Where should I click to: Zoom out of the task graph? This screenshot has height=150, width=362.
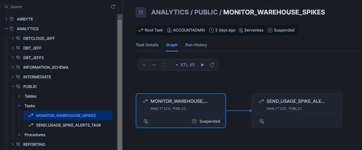pos(154,65)
